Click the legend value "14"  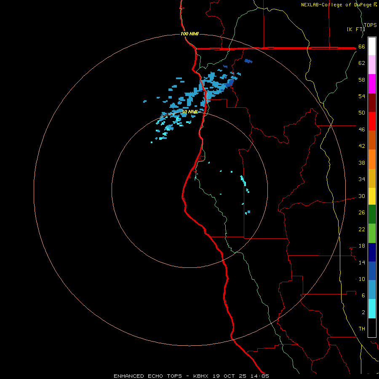[x=362, y=262]
